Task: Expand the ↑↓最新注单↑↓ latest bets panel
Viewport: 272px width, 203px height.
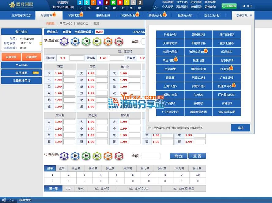Action: click(21, 80)
